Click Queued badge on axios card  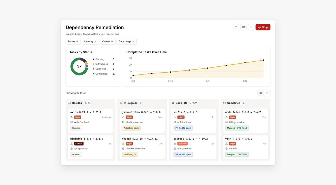(76, 128)
